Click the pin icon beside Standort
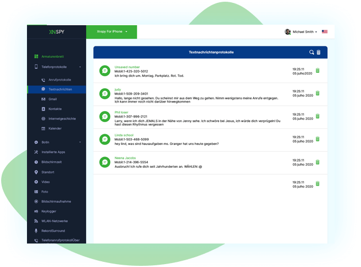This screenshot has height=267, width=361. (x=36, y=172)
